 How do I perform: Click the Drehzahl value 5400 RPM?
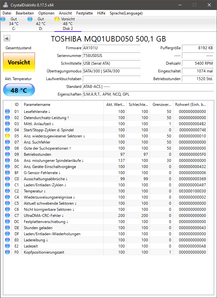click(198, 63)
